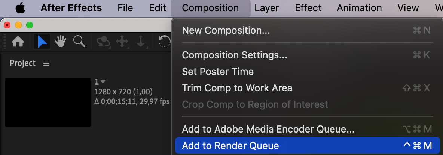Open Composition Settings from menu
The image size is (443, 155).
tap(235, 55)
